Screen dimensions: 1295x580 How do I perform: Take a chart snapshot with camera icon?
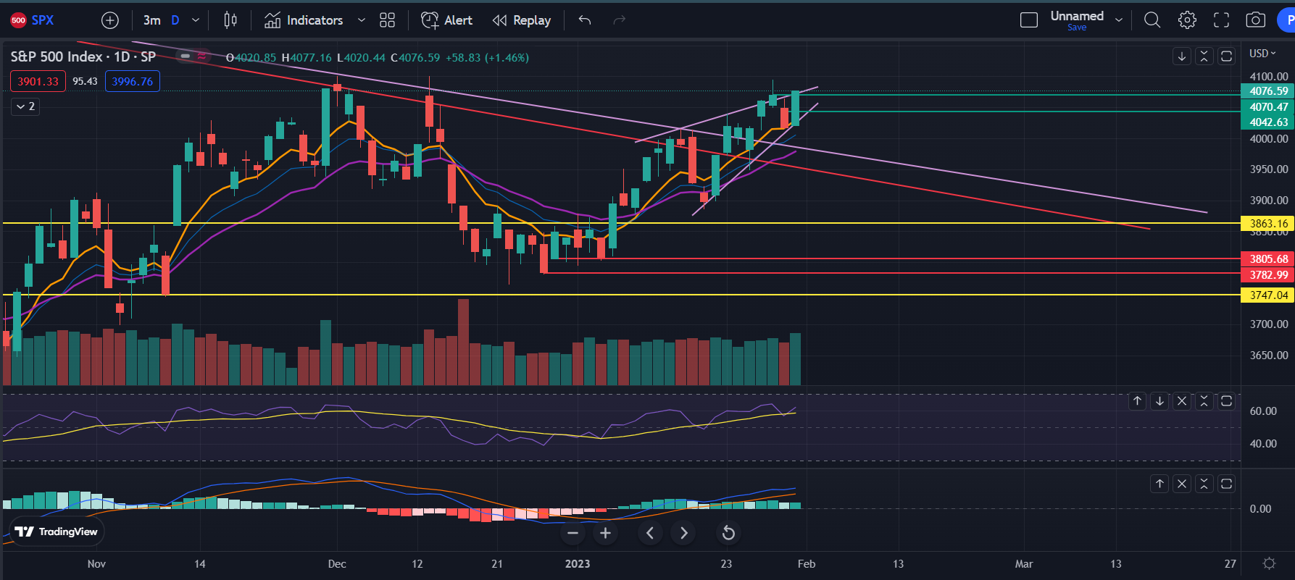coord(1256,20)
